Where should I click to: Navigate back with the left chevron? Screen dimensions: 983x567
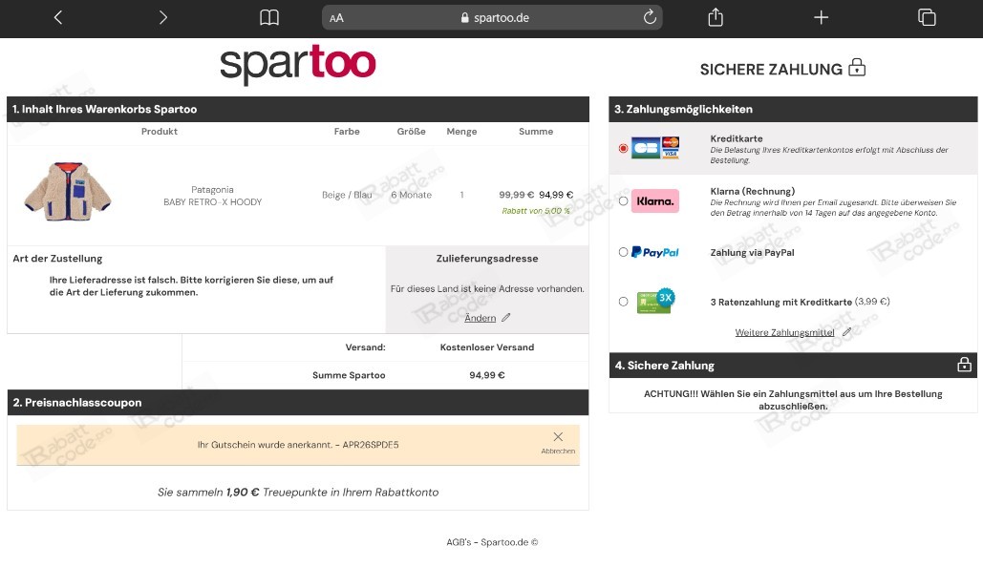click(x=55, y=17)
